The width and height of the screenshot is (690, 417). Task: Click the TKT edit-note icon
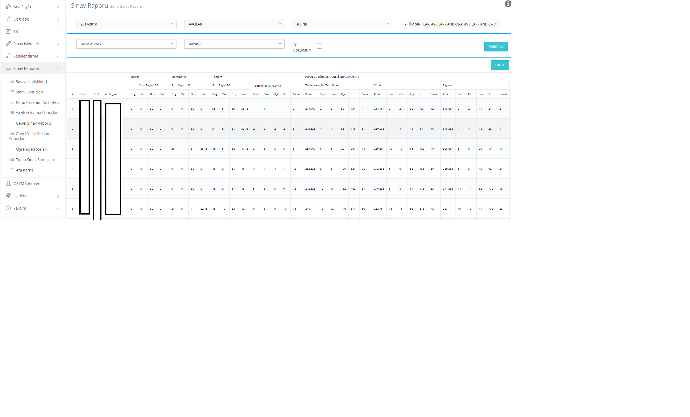[9, 31]
